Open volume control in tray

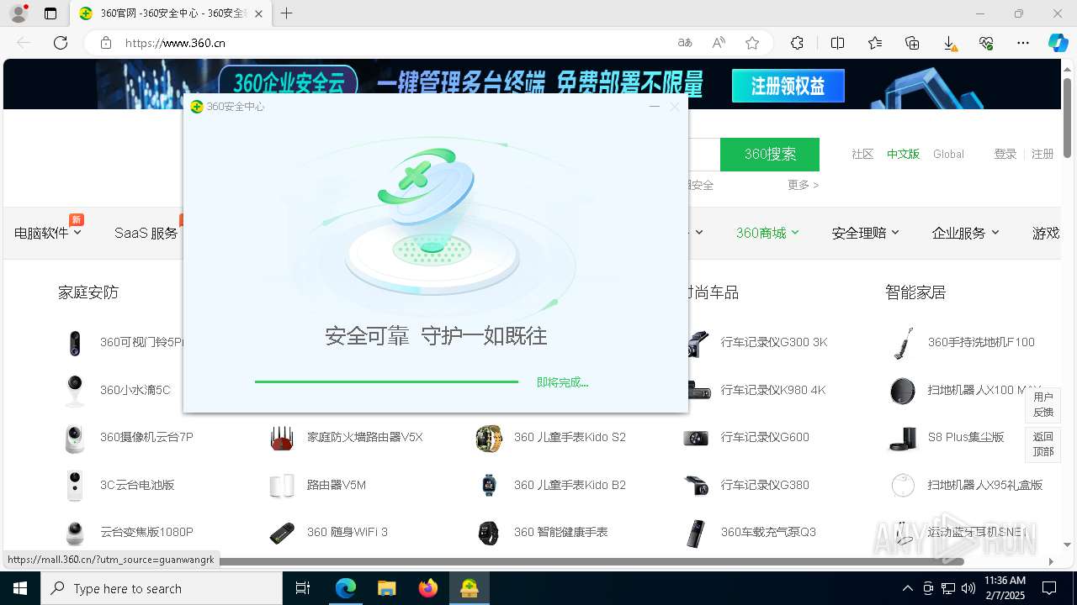[968, 588]
